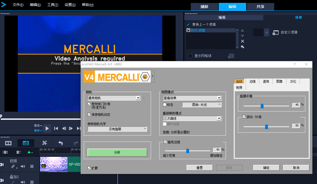Screen dimensions: 317x184
Task: Open the 三次曲线 remap mode dropdown
Action: click(219, 118)
